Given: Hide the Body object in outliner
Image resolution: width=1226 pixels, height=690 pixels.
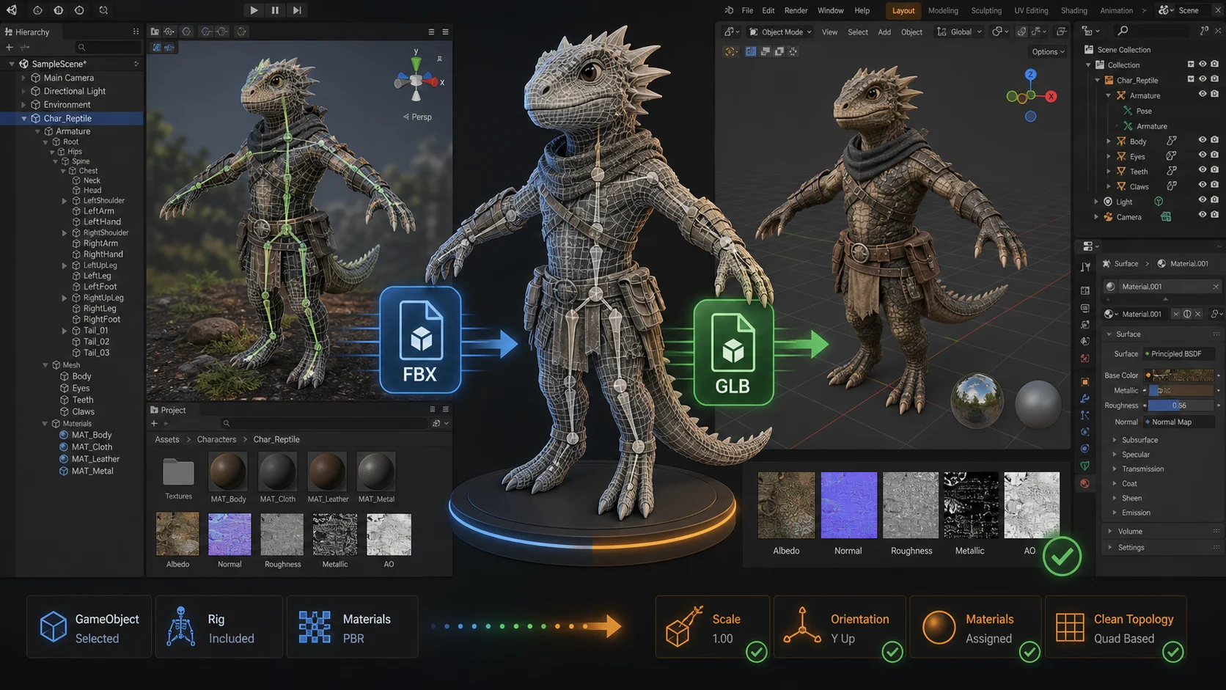Looking at the screenshot, I should 1203,140.
